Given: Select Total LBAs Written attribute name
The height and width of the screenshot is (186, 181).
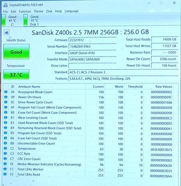Looking at the screenshot, I should coord(31,169).
